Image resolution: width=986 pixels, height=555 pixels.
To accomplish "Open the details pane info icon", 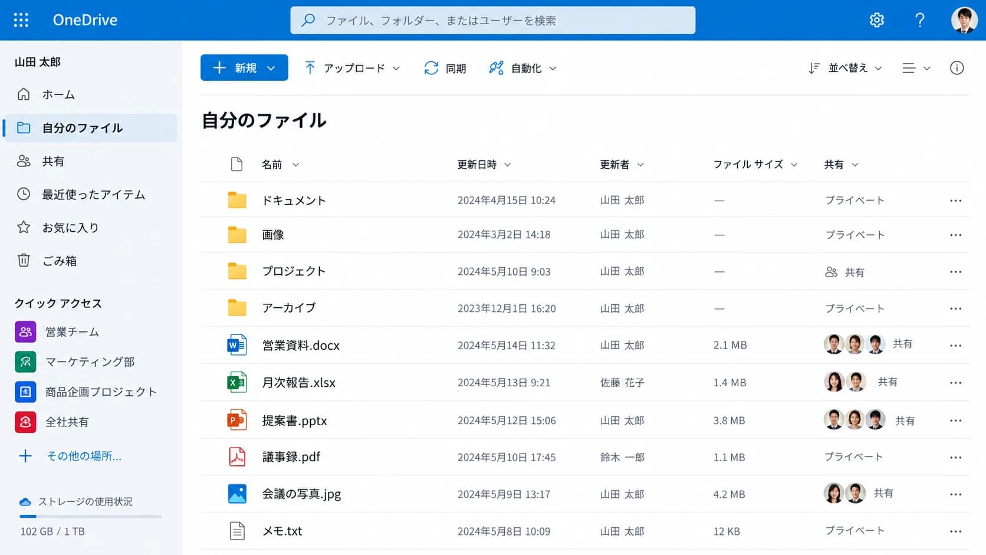I will tap(957, 68).
